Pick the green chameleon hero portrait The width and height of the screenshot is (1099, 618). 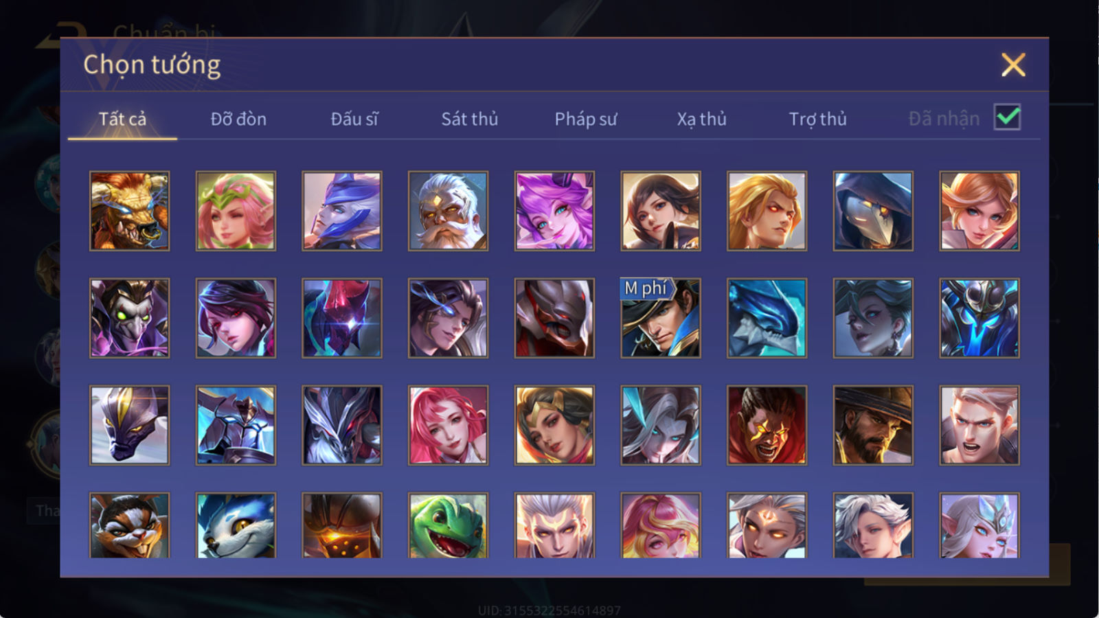448,525
